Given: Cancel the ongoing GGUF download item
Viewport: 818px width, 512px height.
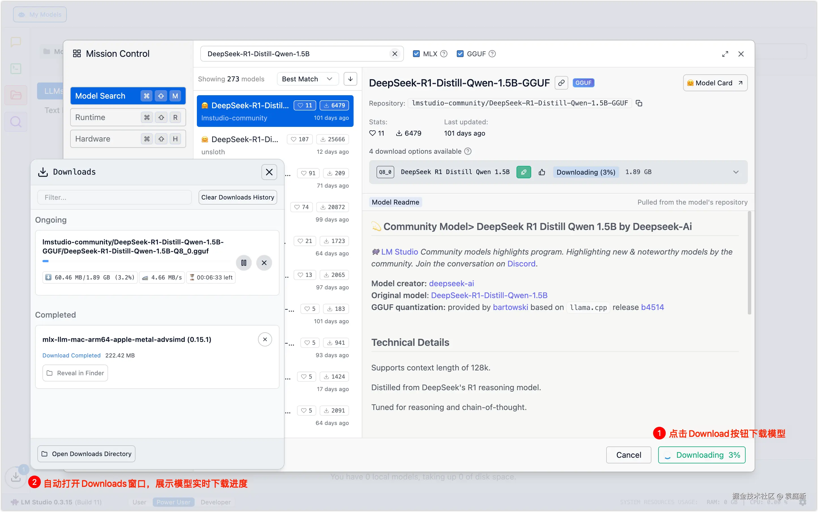Looking at the screenshot, I should click(264, 263).
